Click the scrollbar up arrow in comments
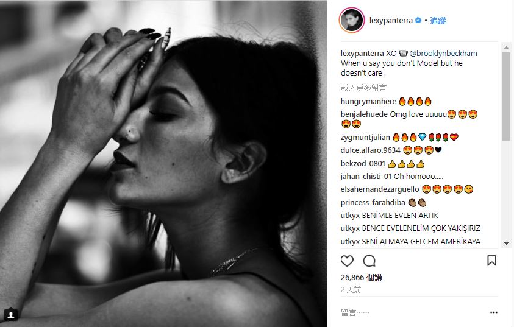 506,47
